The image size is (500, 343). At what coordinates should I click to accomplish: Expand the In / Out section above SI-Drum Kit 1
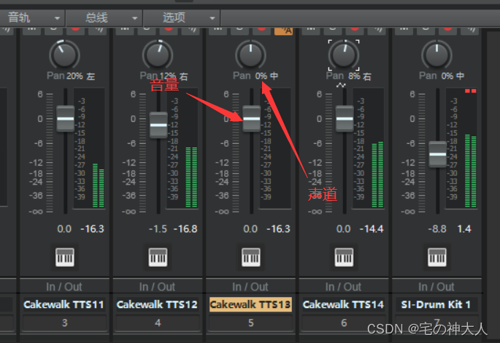[x=437, y=287]
